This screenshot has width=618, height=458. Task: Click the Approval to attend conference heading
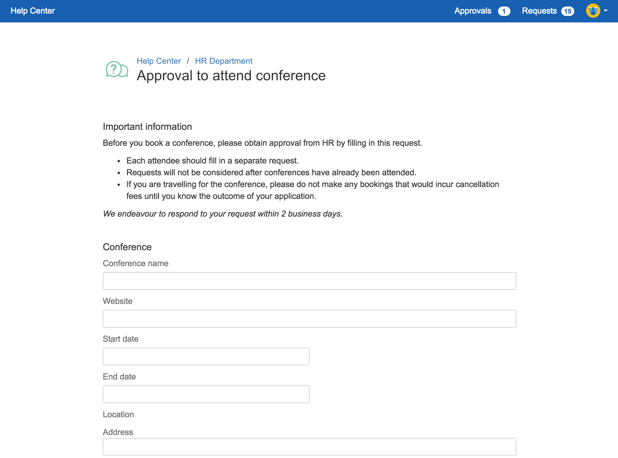point(231,76)
